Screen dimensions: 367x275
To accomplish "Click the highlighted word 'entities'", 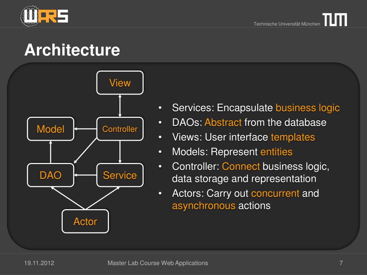I will pos(276,152).
